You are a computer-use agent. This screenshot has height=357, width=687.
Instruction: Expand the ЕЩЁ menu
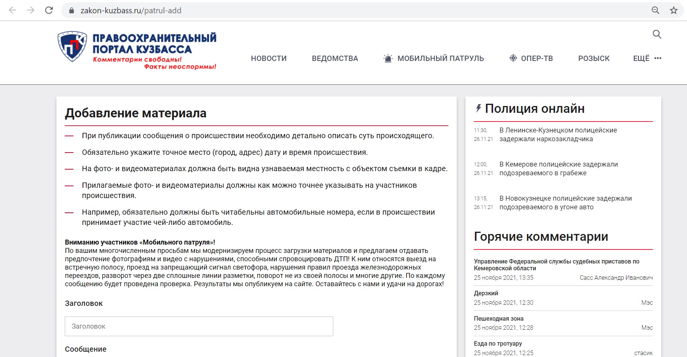point(641,58)
